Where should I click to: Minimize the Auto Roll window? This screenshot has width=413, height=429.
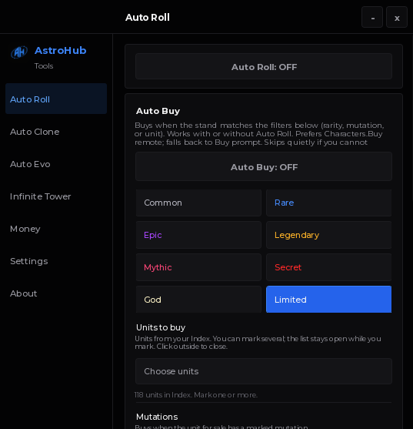pos(372,18)
